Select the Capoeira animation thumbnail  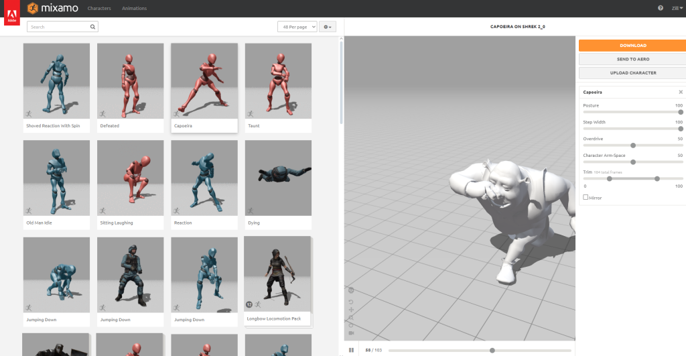click(x=204, y=81)
